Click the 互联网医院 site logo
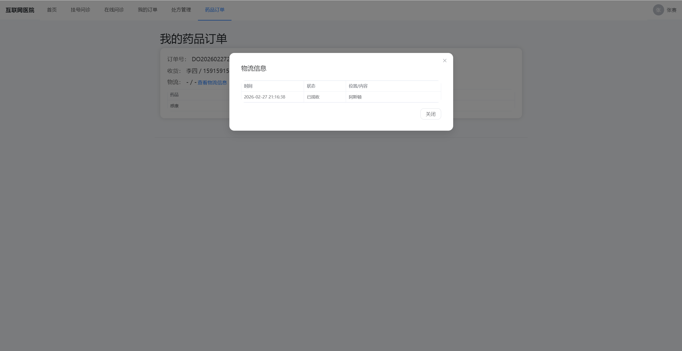Image resolution: width=682 pixels, height=351 pixels. coord(20,10)
